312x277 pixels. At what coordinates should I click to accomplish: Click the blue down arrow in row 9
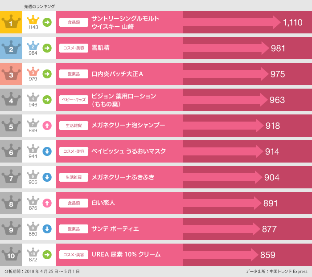click(47, 229)
